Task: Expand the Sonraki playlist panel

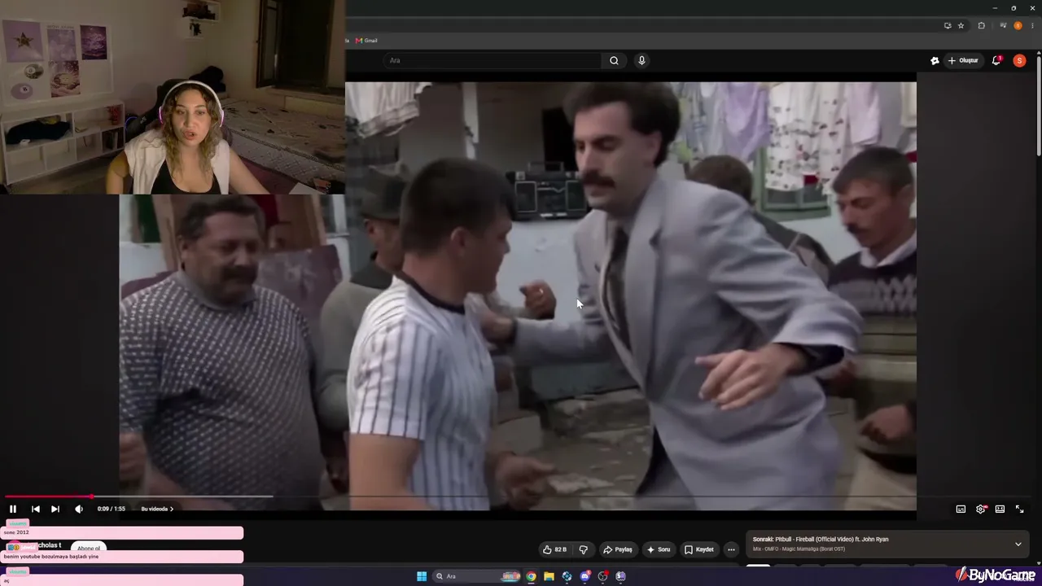Action: pos(1018,544)
